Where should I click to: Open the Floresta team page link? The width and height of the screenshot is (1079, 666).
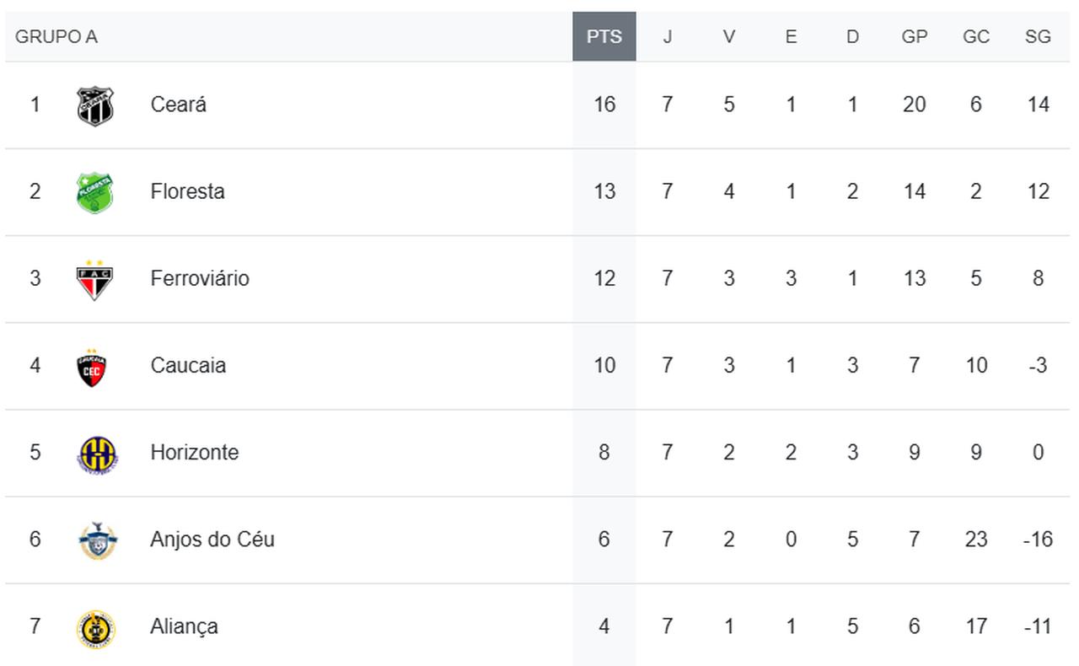coord(187,191)
